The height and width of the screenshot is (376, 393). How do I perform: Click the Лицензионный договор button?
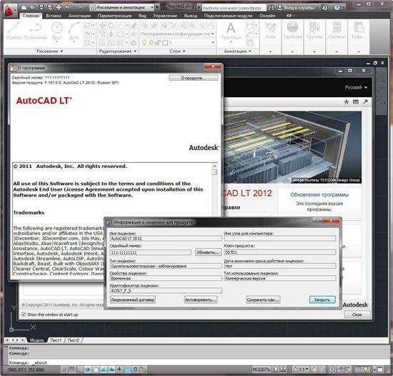click(x=133, y=300)
